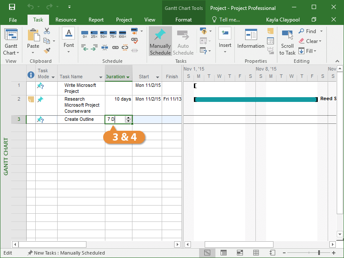Switch to Task Usage view in status bar
The width and height of the screenshot is (344, 258).
point(224,253)
